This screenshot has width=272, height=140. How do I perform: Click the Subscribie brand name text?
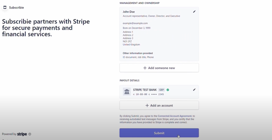point(16,7)
